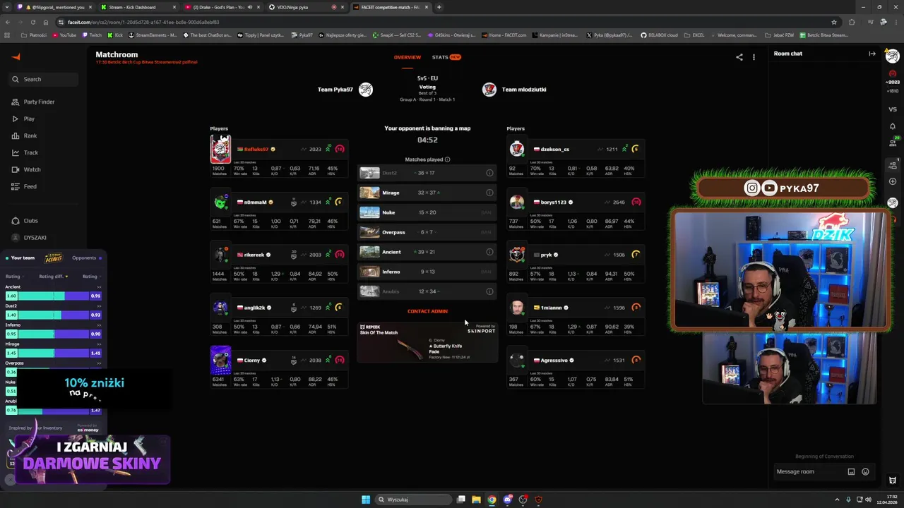The height and width of the screenshot is (508, 904).
Task: Show Anubis map info icon
Action: pyautogui.click(x=489, y=291)
